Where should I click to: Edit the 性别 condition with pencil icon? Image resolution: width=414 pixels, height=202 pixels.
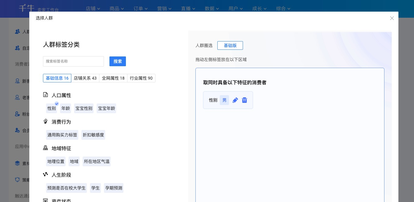[235, 100]
